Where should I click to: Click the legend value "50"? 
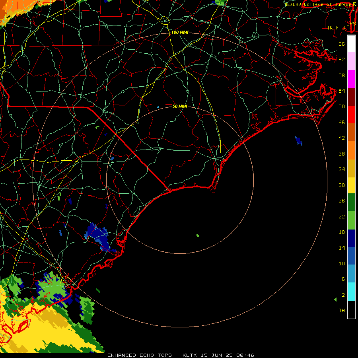tap(342, 106)
